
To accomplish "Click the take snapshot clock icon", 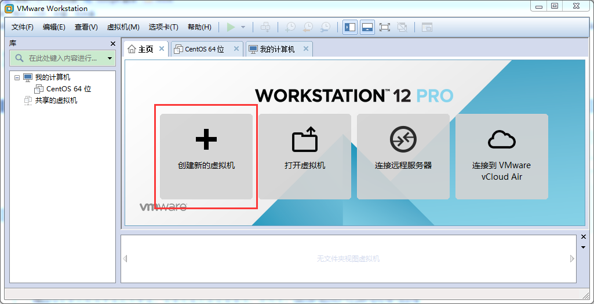I will [x=290, y=27].
